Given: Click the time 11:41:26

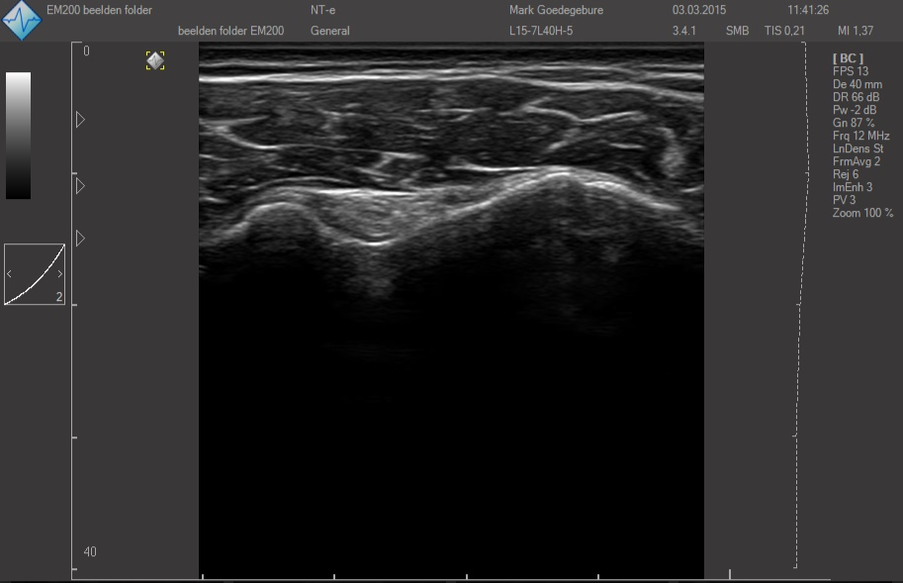Looking at the screenshot, I should tap(808, 10).
